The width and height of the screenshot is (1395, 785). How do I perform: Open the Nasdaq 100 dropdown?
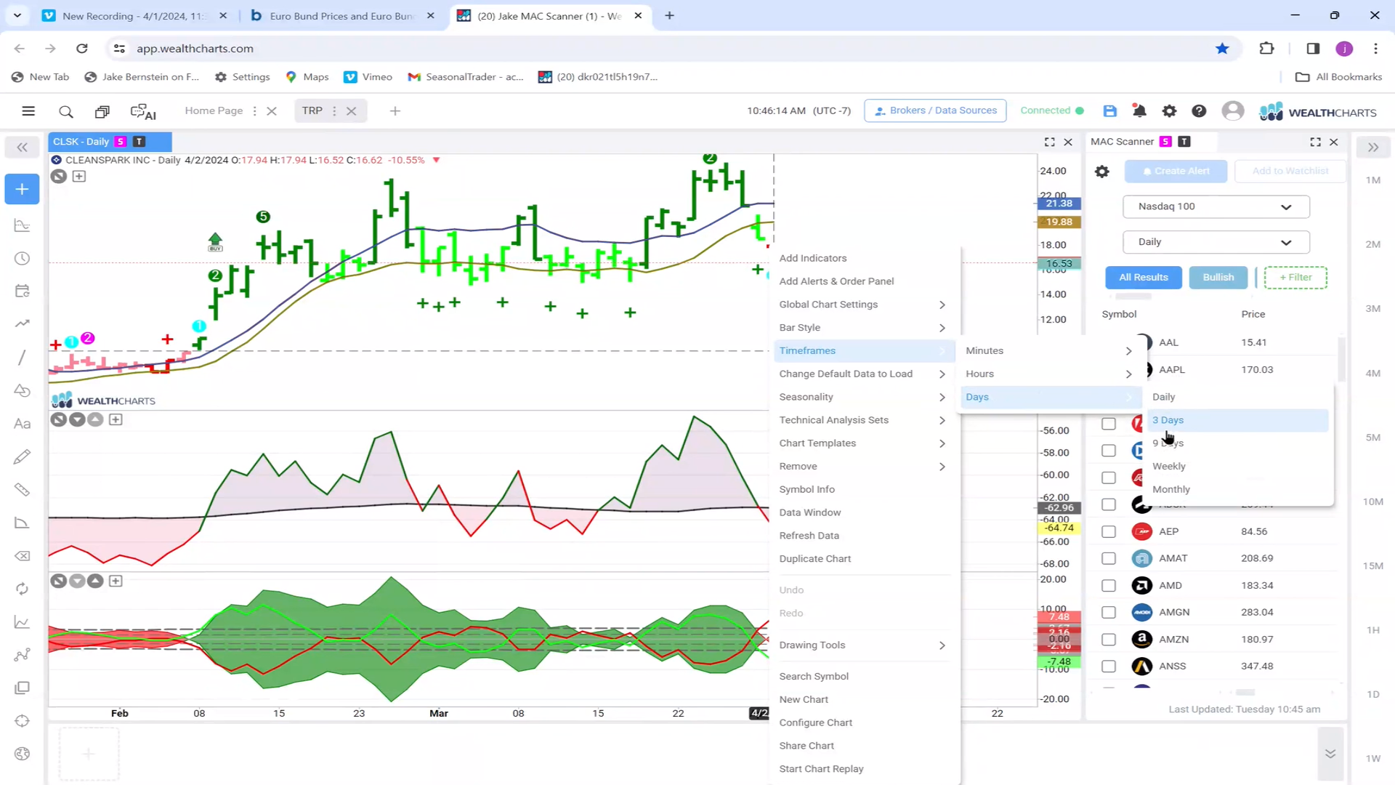[1216, 206]
